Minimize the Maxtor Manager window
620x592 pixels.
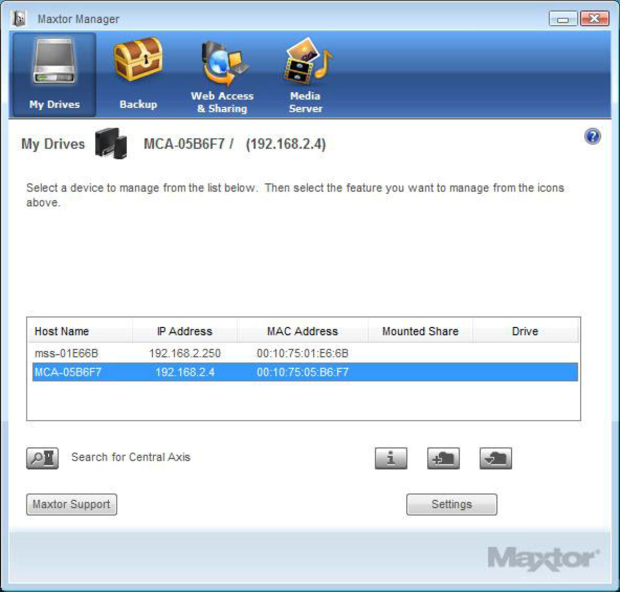(563, 19)
